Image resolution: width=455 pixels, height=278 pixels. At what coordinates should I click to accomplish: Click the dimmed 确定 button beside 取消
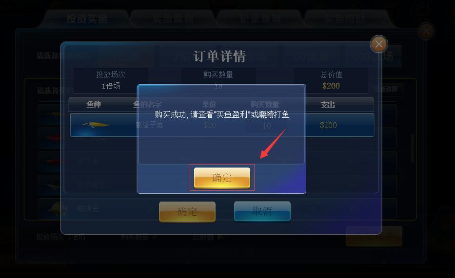coord(187,211)
